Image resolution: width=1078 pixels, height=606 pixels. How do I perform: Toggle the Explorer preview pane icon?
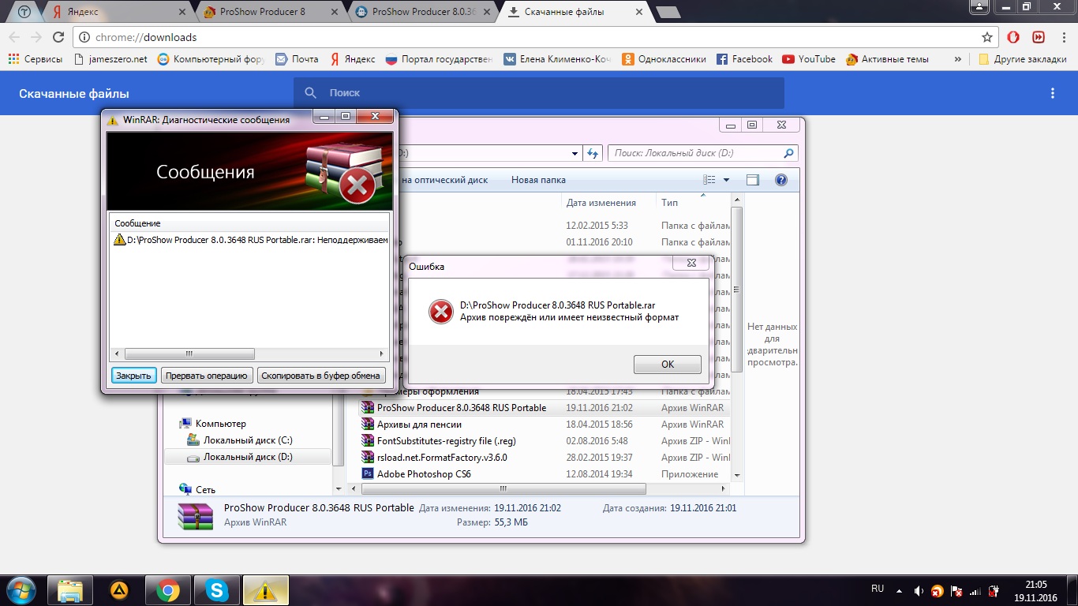coord(752,180)
